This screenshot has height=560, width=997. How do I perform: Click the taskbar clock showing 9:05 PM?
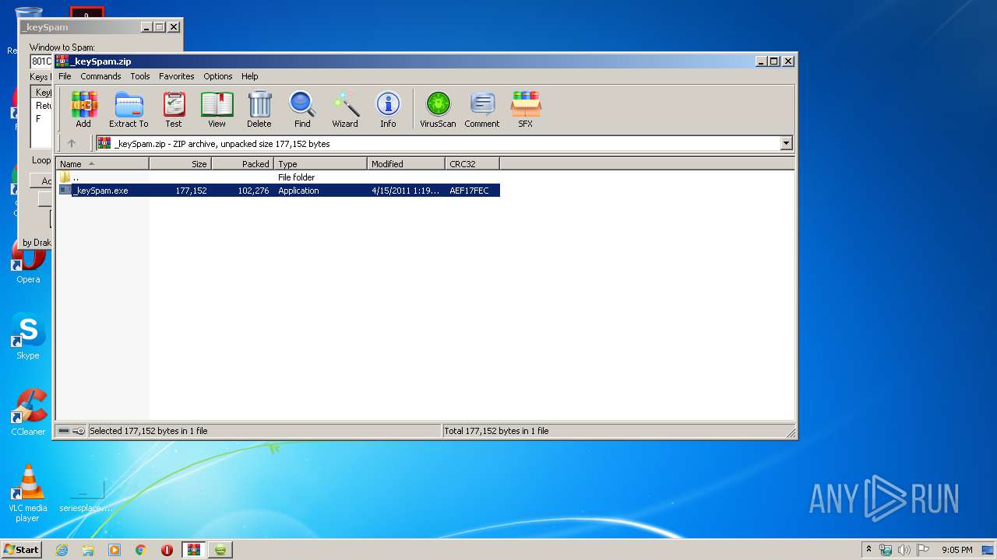[956, 550]
